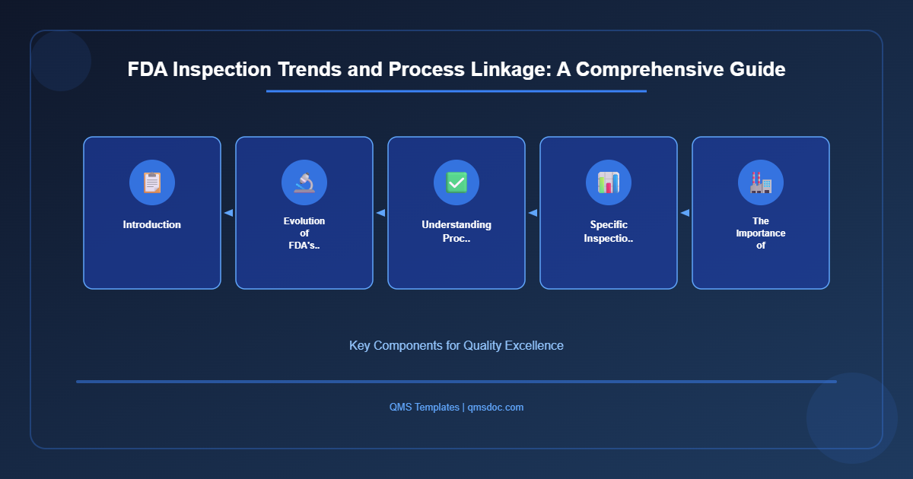Select the microscope icon on the Evolution card
Screen dimensions: 913x479
point(304,182)
